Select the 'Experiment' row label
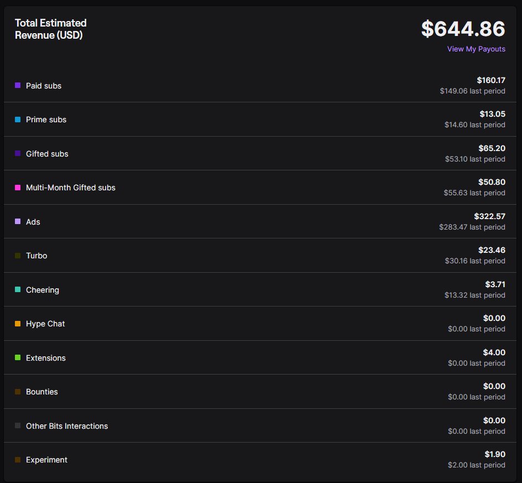This screenshot has height=483, width=522. pyautogui.click(x=46, y=460)
